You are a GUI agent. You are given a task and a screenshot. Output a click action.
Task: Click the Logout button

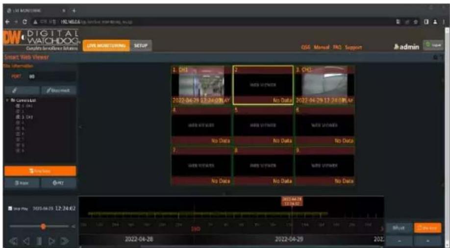[x=433, y=46]
